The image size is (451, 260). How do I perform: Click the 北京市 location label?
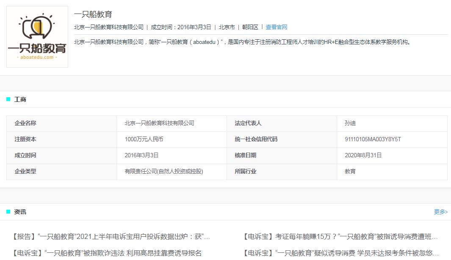227,27
